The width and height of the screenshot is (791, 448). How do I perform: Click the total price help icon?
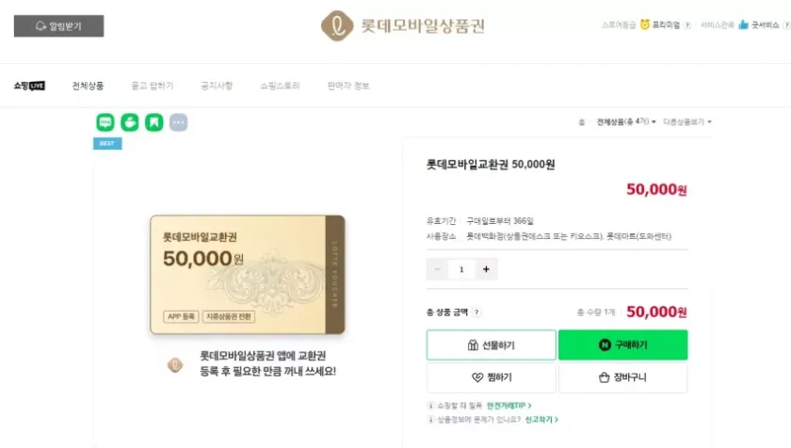[476, 312]
